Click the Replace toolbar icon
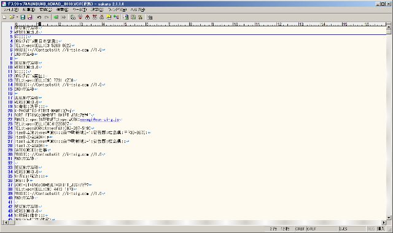 click(x=95, y=17)
